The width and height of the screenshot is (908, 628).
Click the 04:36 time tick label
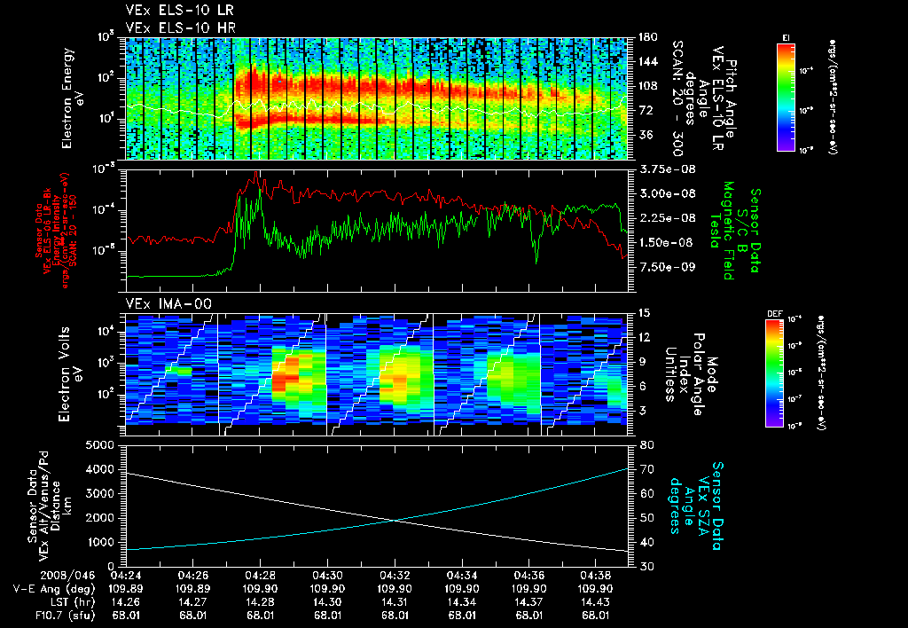[528, 576]
